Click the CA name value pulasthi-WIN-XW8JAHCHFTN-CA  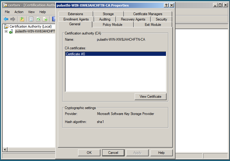coord(121,40)
